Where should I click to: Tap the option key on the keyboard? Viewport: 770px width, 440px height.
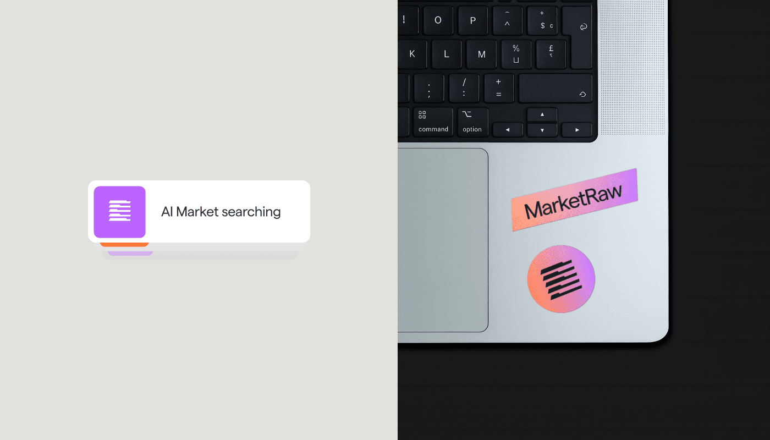click(472, 122)
